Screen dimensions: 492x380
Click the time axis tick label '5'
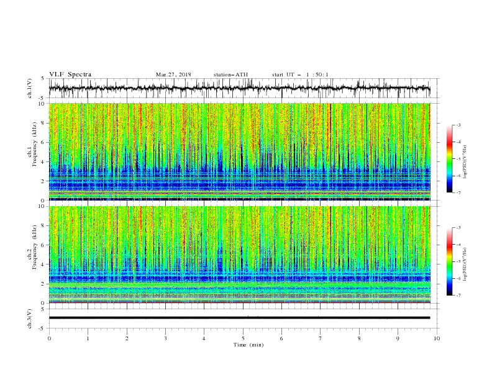pos(243,338)
